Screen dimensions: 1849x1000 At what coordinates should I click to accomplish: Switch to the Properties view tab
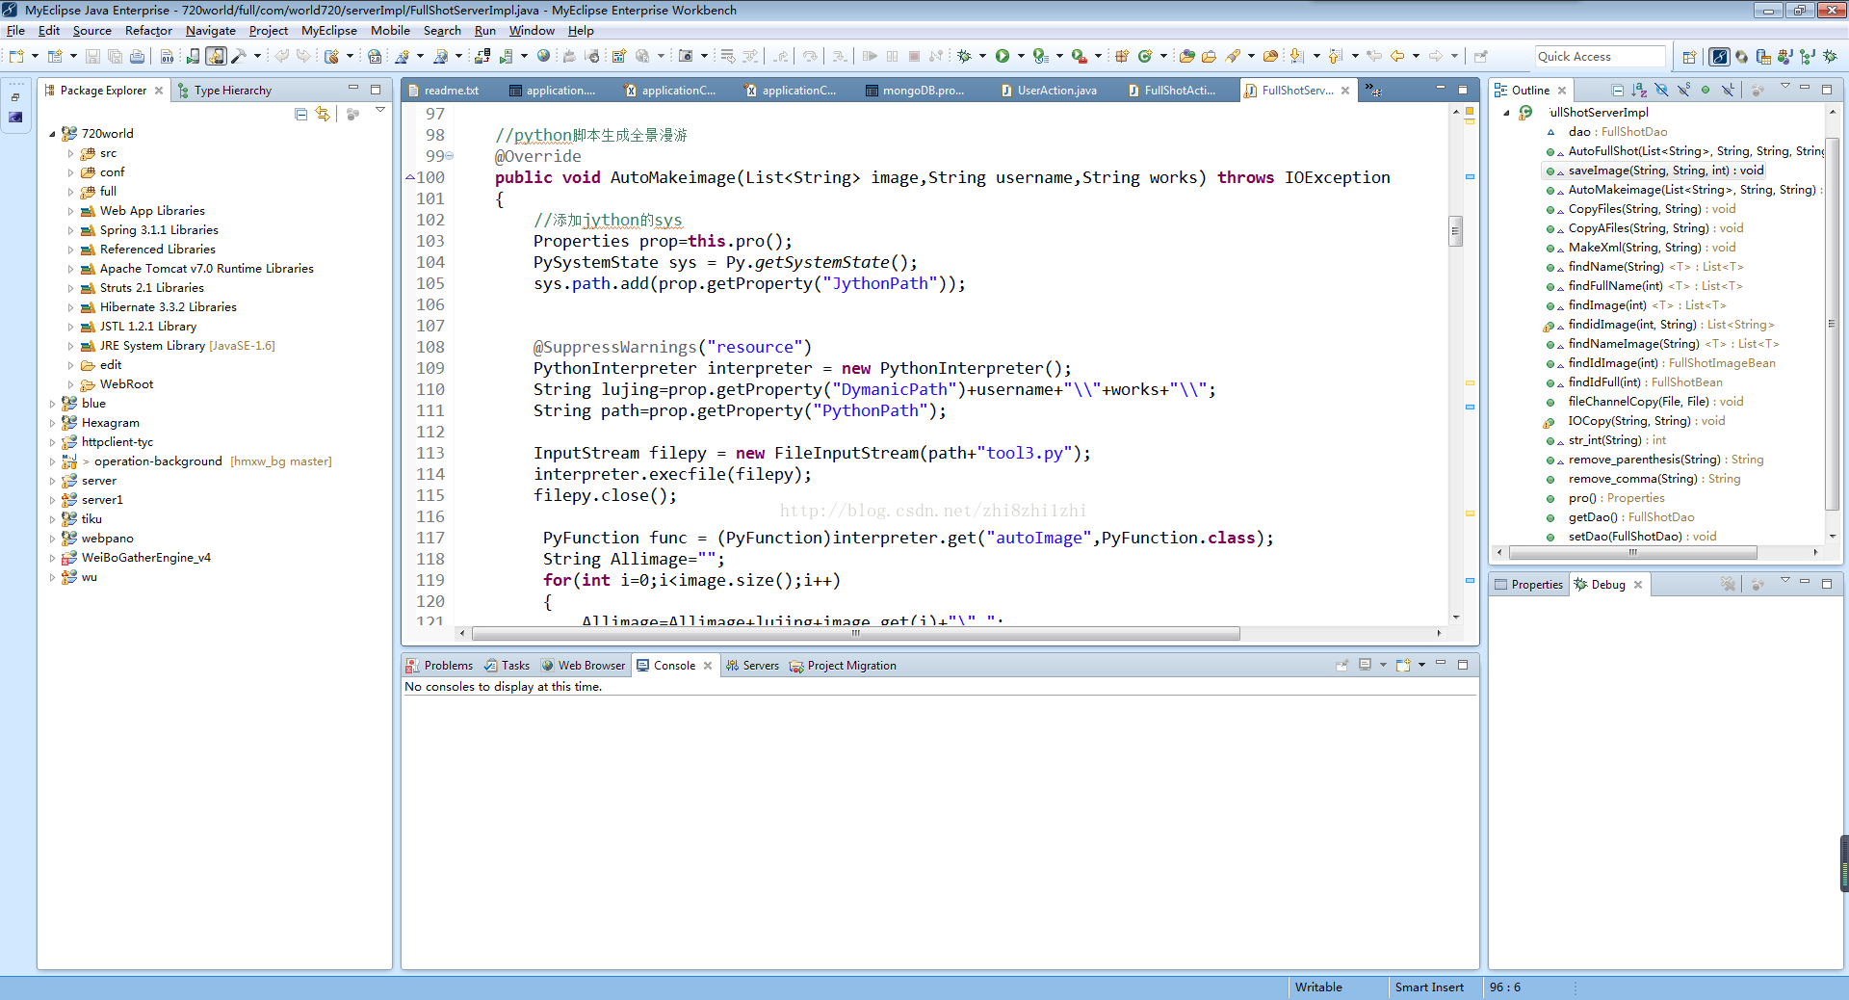coord(1528,584)
